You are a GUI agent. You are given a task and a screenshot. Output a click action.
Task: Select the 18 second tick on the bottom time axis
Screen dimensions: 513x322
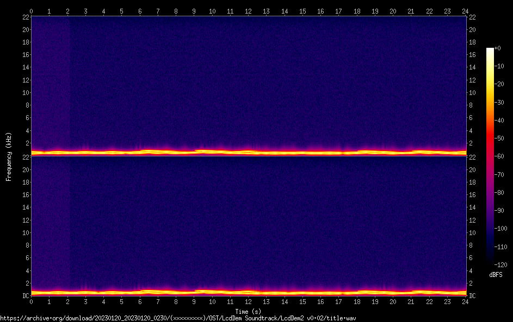point(357,301)
